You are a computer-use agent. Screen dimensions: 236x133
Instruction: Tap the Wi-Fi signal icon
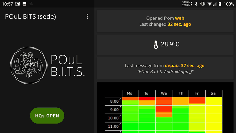click(x=209, y=4)
